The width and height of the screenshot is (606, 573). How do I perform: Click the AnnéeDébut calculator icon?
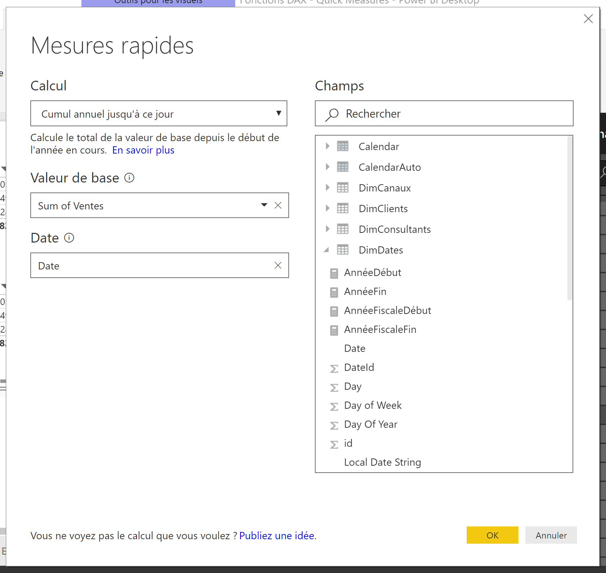334,273
